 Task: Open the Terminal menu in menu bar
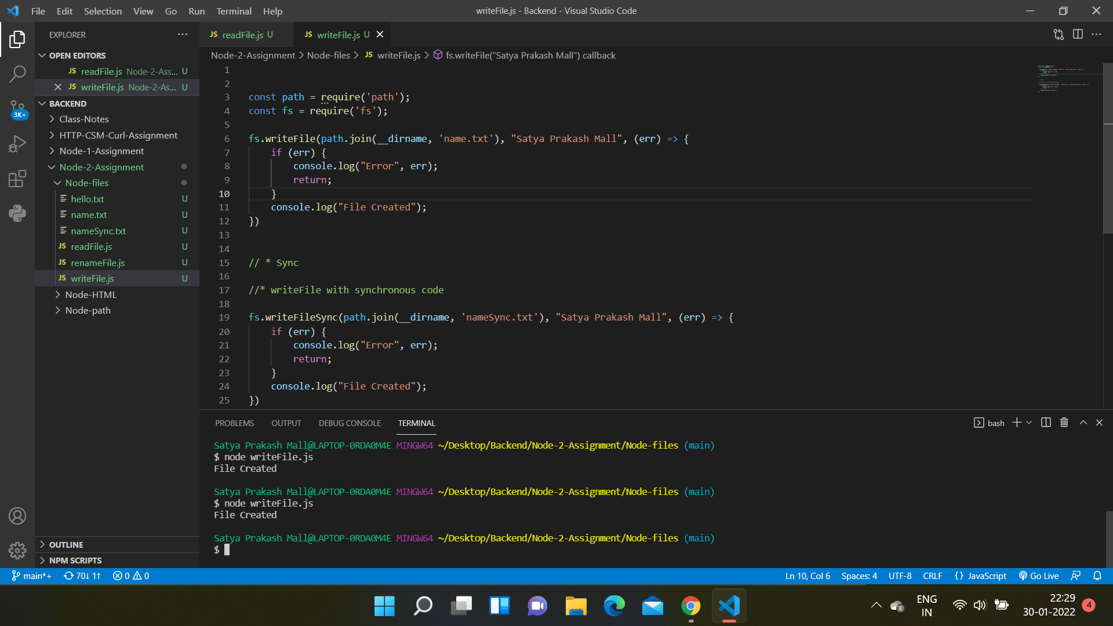234,11
